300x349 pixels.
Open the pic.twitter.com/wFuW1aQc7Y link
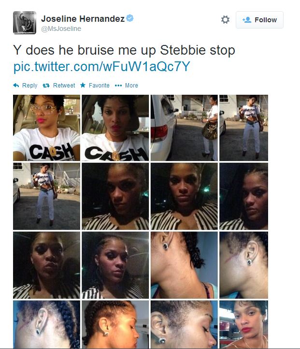click(101, 66)
